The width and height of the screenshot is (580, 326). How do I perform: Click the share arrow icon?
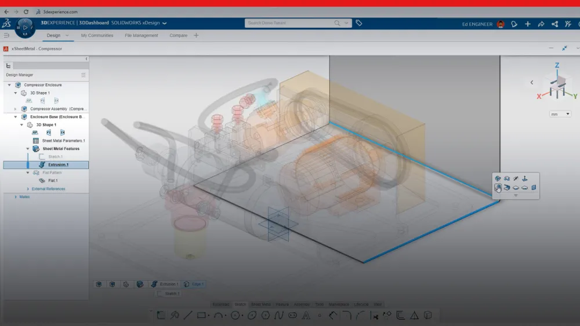(541, 24)
